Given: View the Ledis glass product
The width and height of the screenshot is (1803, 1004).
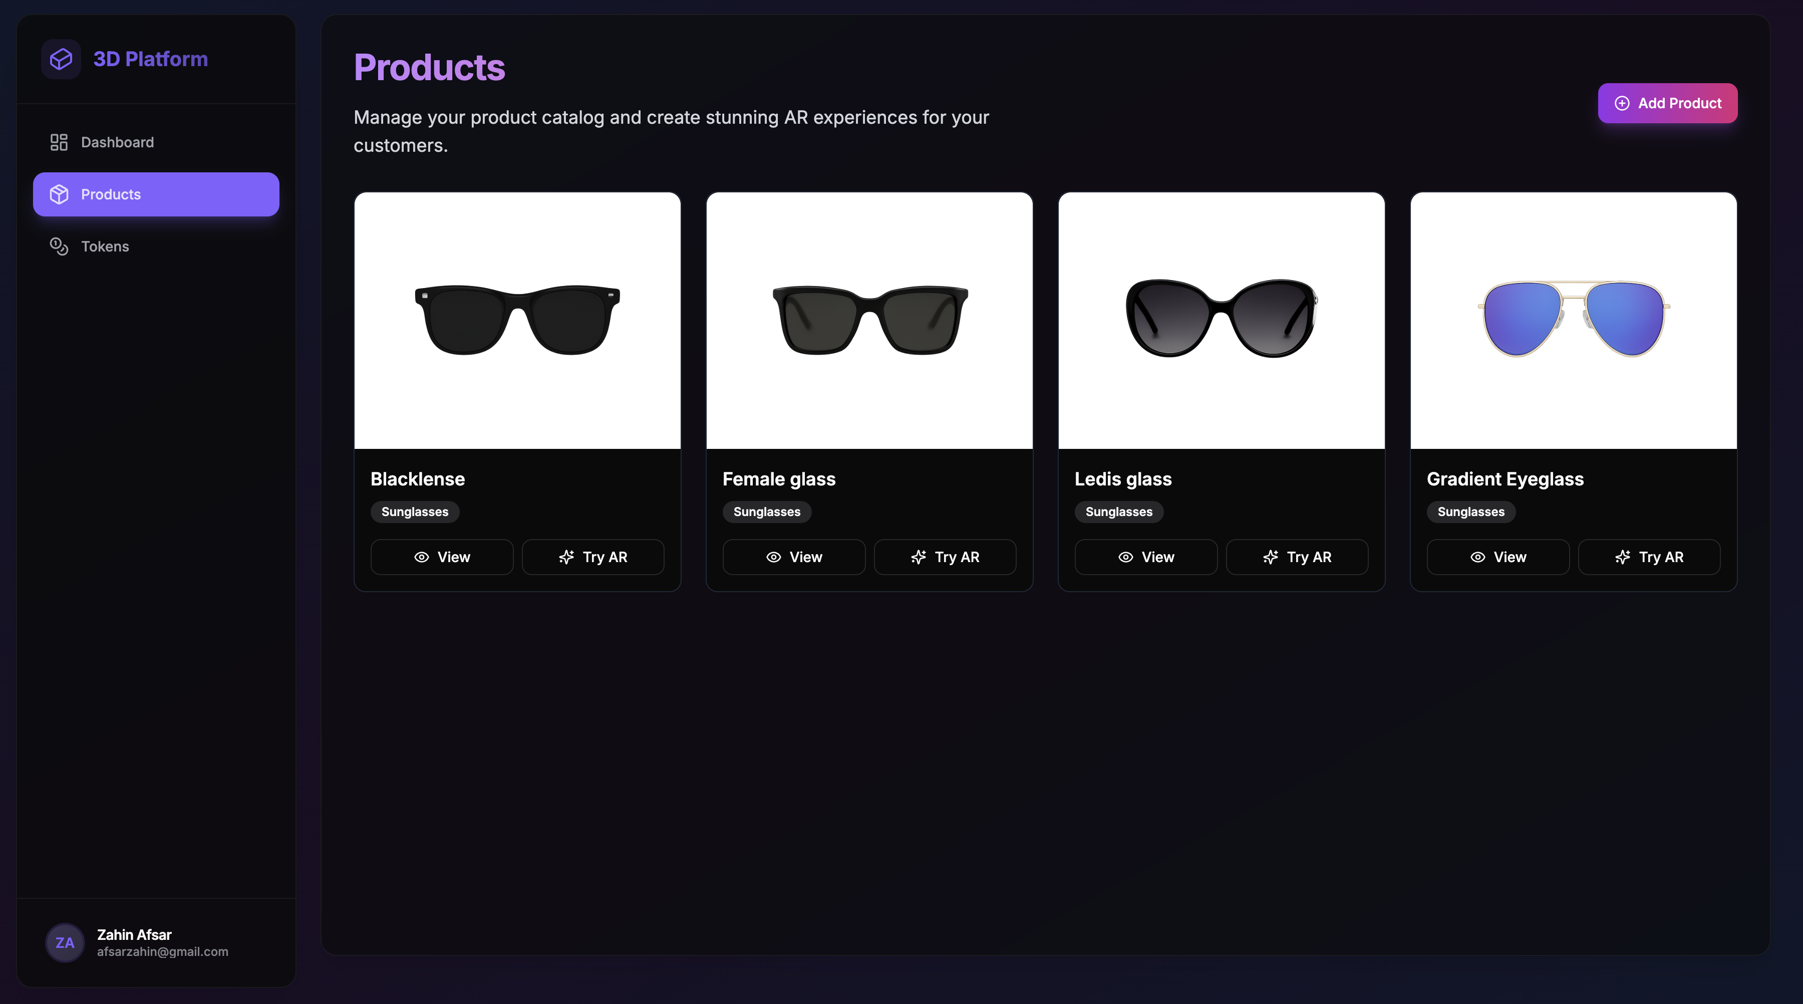Looking at the screenshot, I should 1146,557.
